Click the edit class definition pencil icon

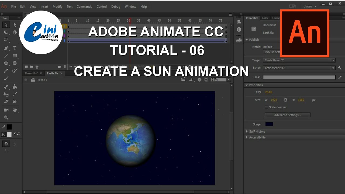pyautogui.click(x=340, y=77)
